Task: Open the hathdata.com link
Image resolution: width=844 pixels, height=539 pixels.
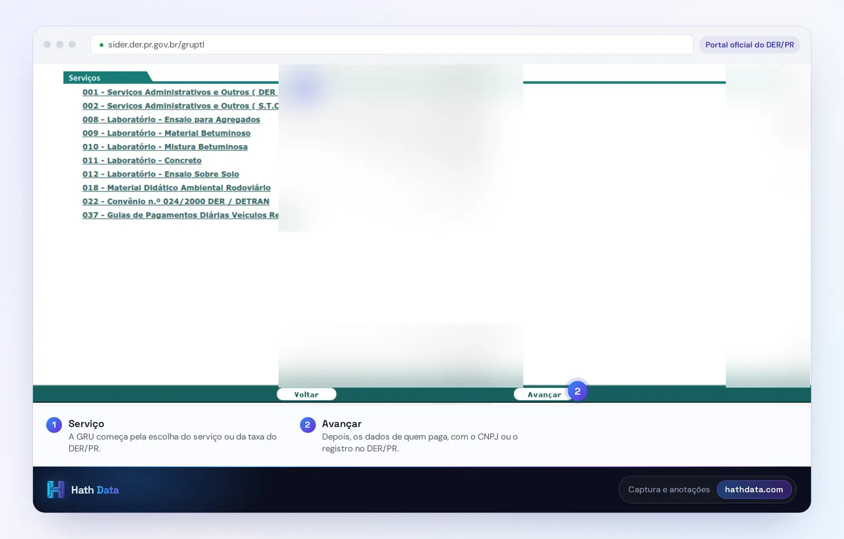Action: pos(754,489)
